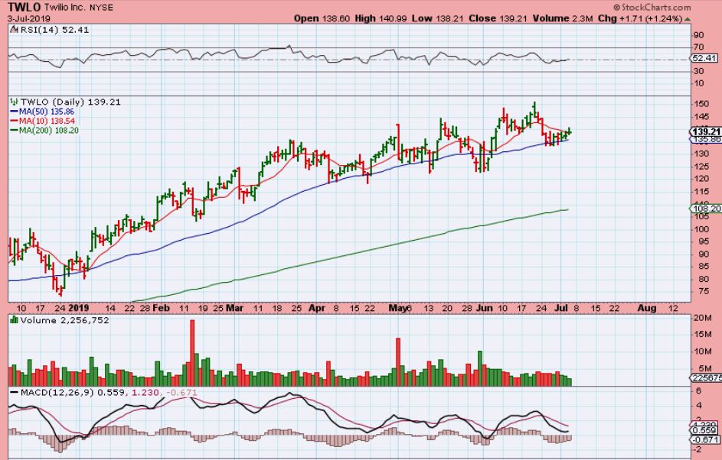722x460 pixels.
Task: Click the StockCharts.com attribution text
Action: 652,8
